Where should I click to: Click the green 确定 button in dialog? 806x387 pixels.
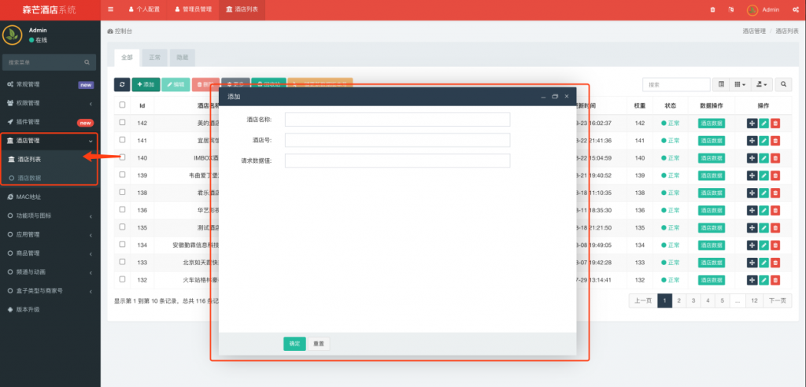point(294,344)
